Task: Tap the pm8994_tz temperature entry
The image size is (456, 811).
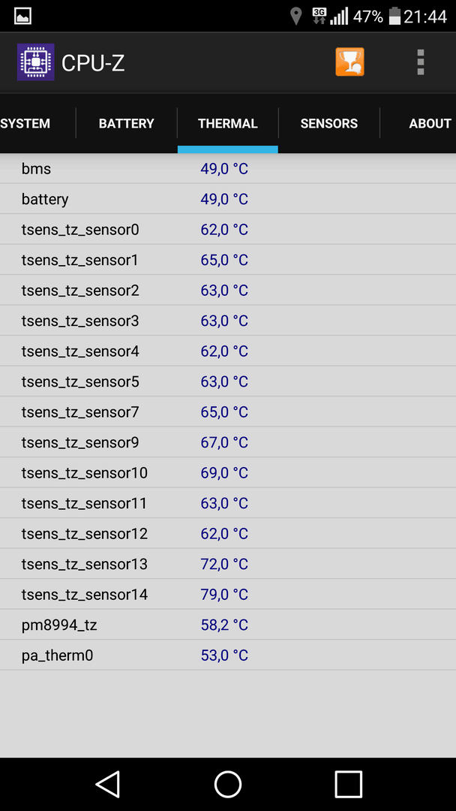Action: click(x=228, y=625)
